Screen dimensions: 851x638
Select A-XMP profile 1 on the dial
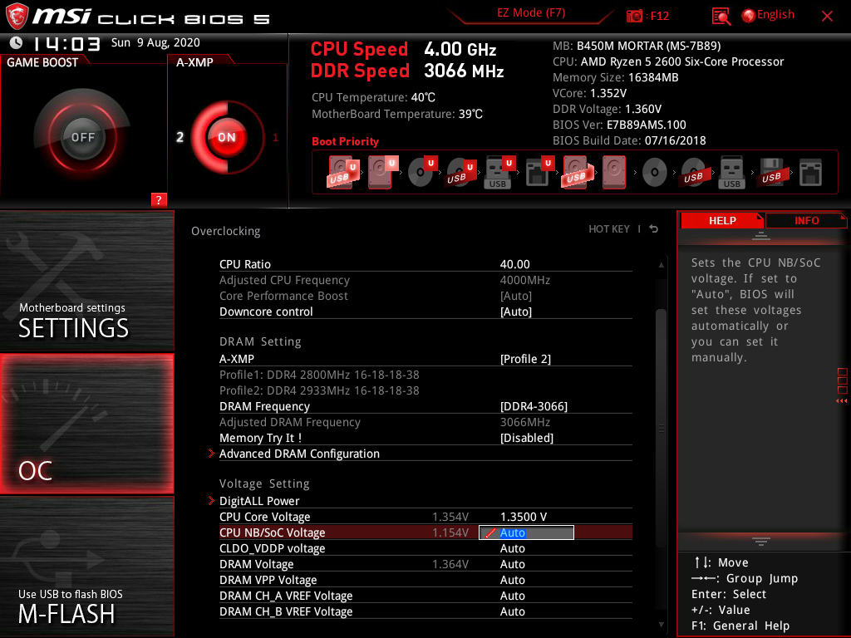[275, 137]
